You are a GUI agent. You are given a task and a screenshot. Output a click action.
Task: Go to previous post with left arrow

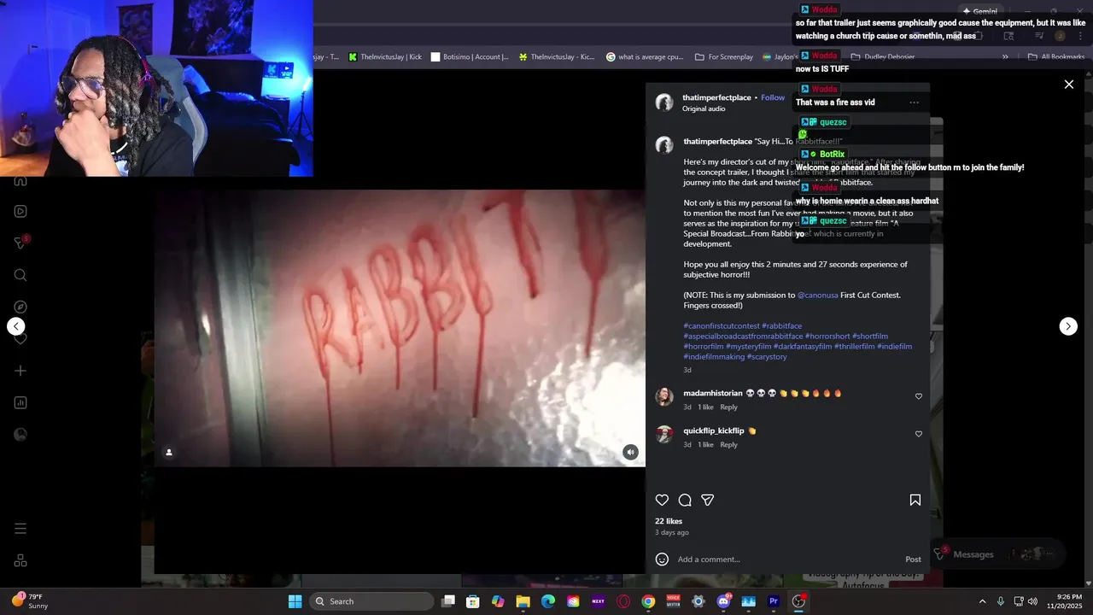[x=15, y=326]
